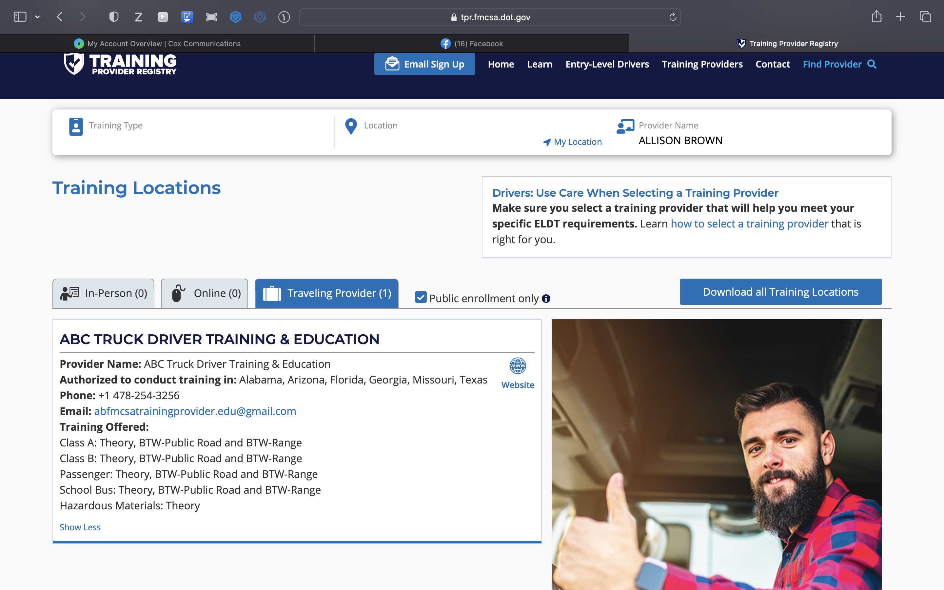Open the provider email address link

coord(195,411)
